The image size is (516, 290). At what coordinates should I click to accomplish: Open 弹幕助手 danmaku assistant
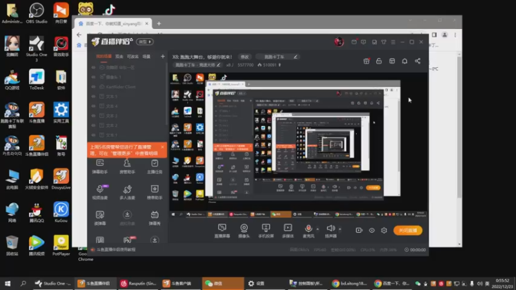[x=100, y=166]
